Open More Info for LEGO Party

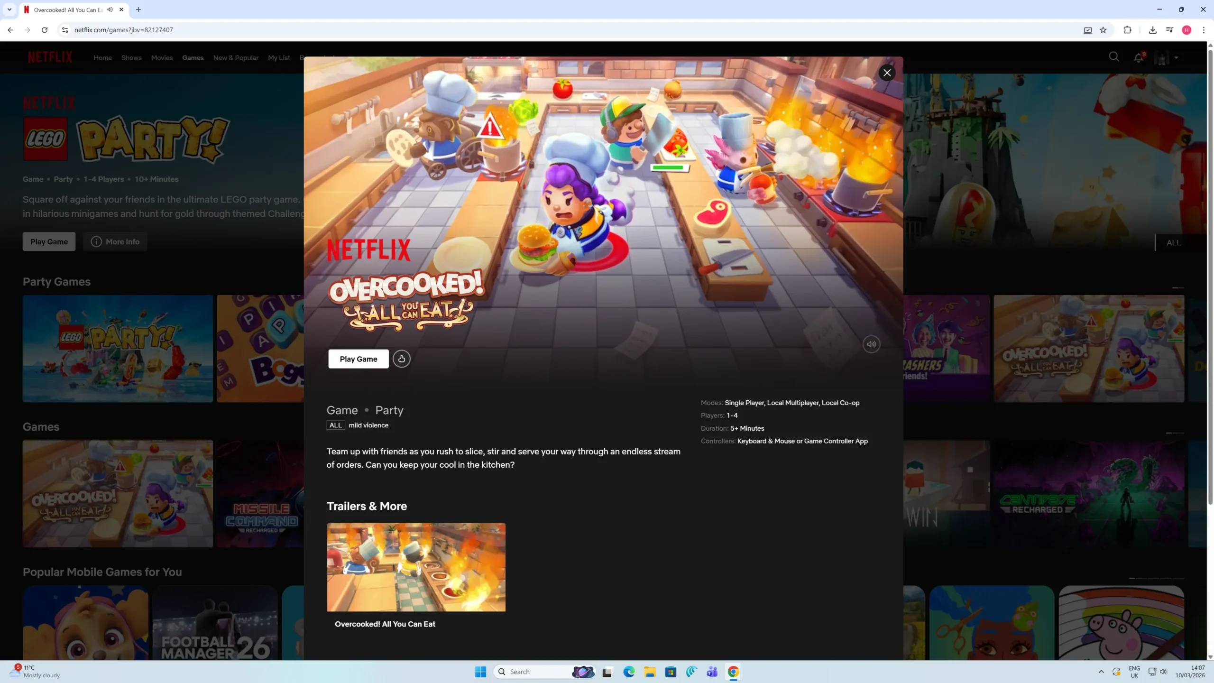point(115,241)
